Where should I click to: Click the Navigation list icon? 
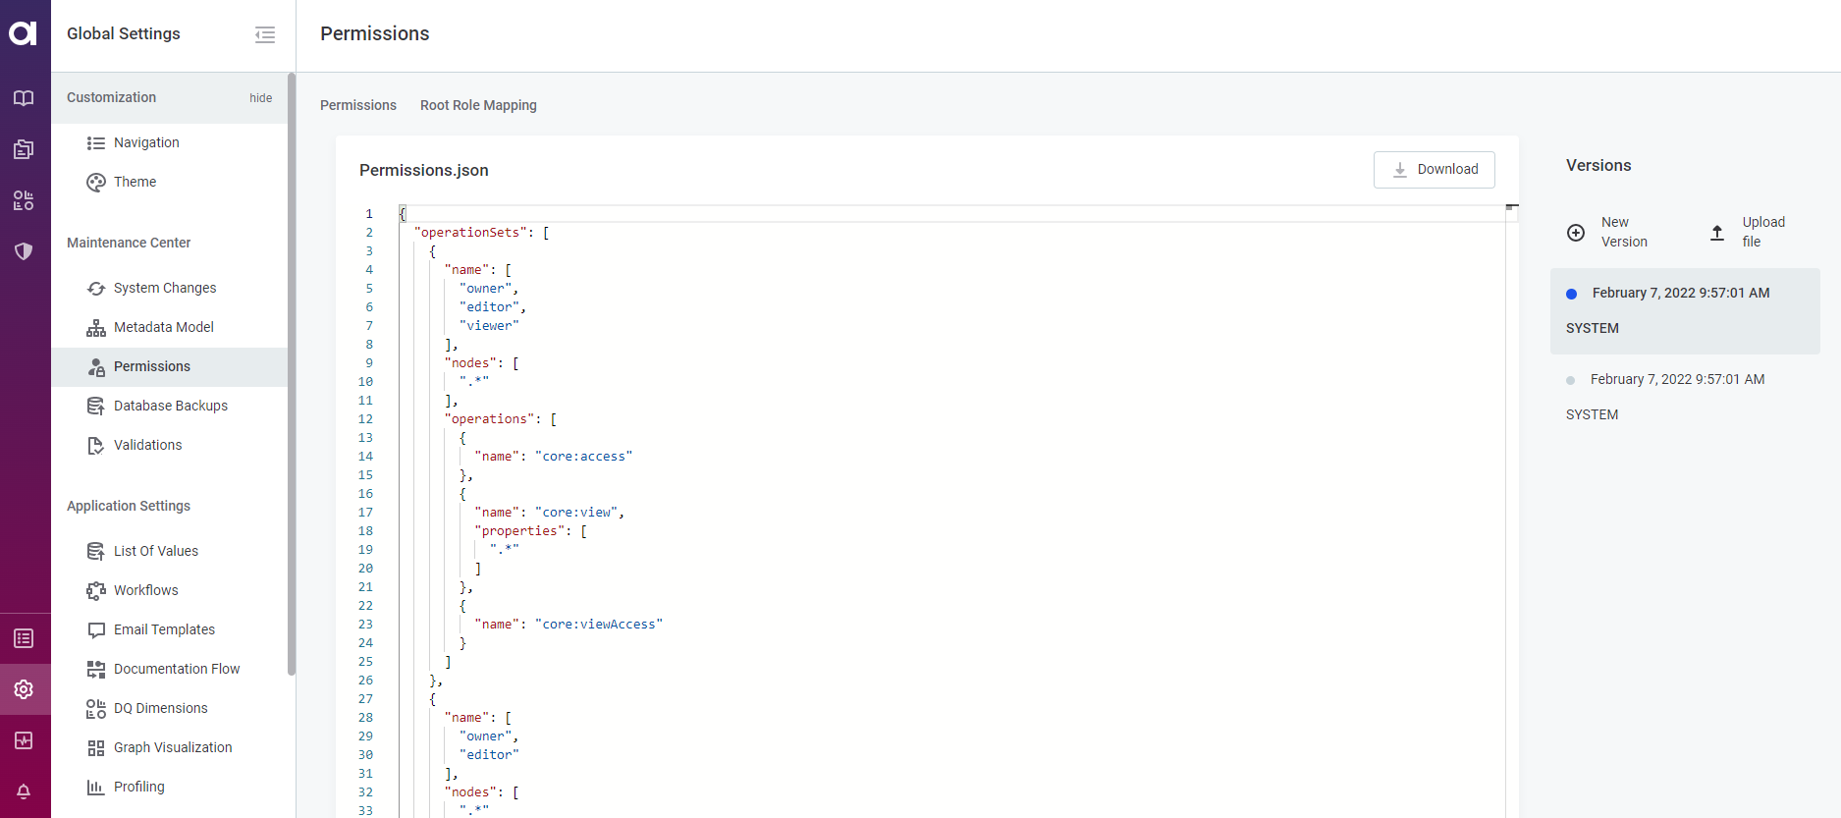tap(96, 143)
